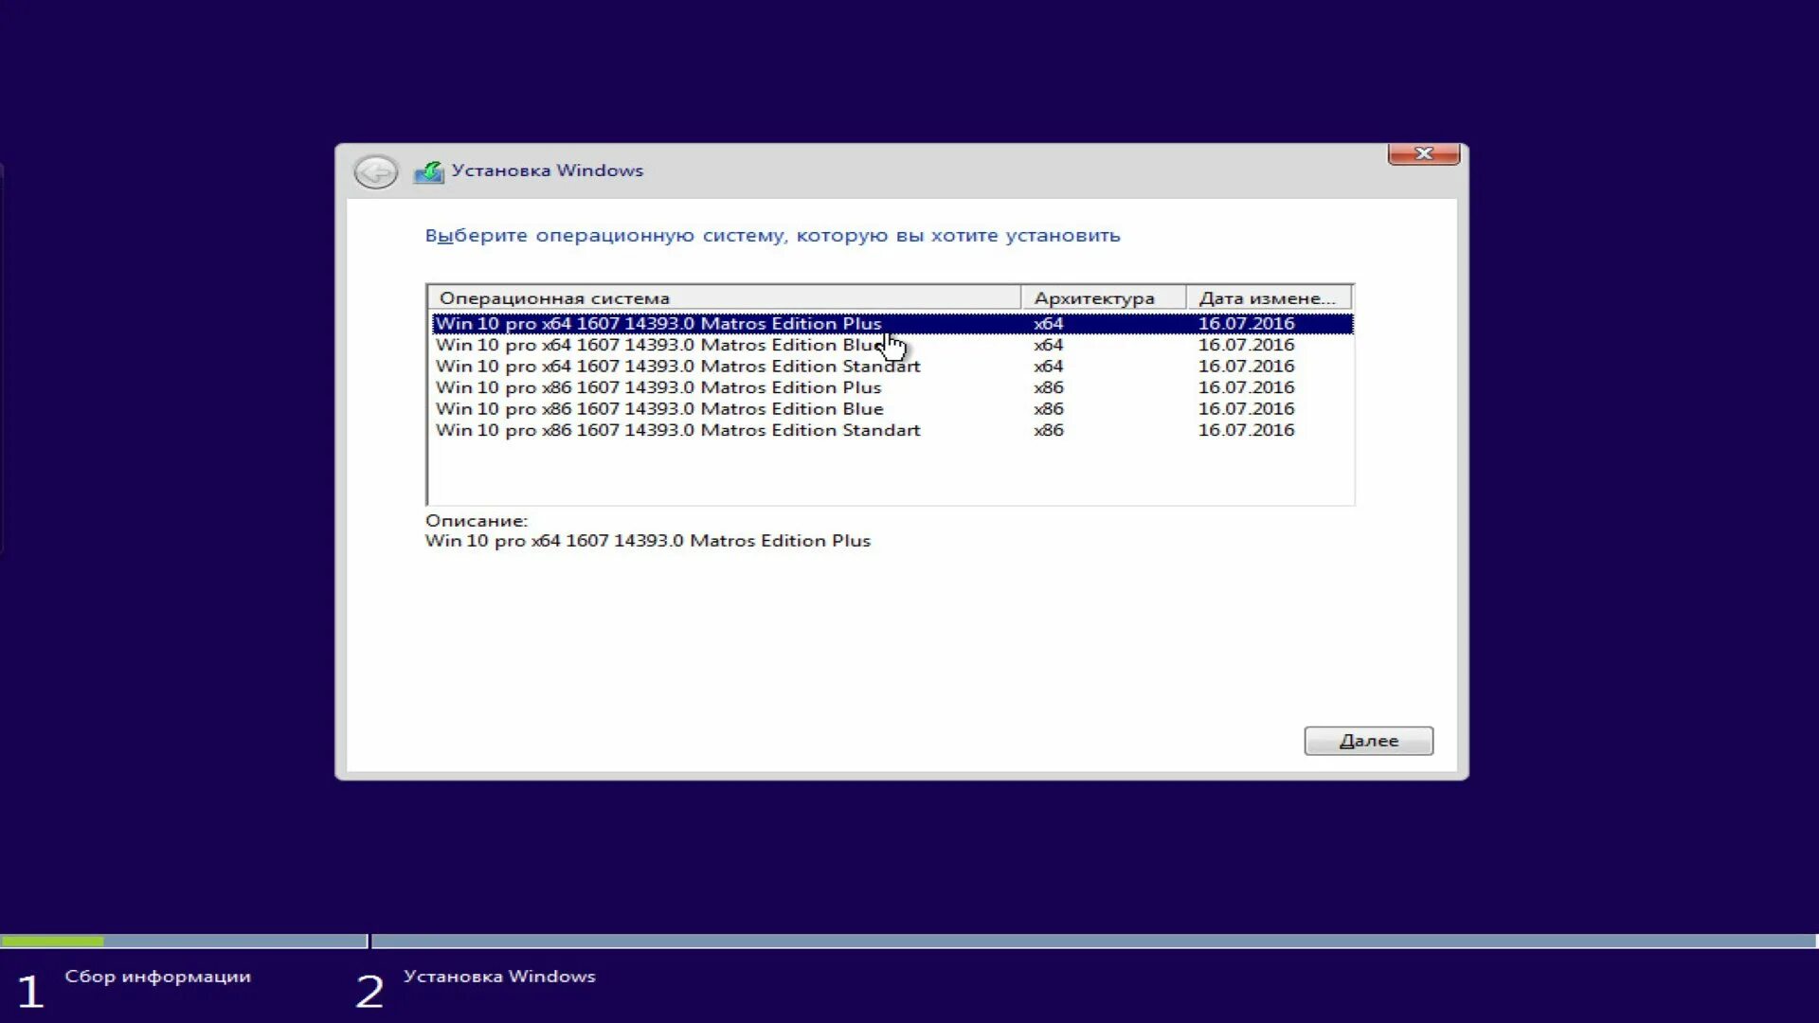Click the back arrow navigation icon
1819x1023 pixels.
pyautogui.click(x=377, y=172)
